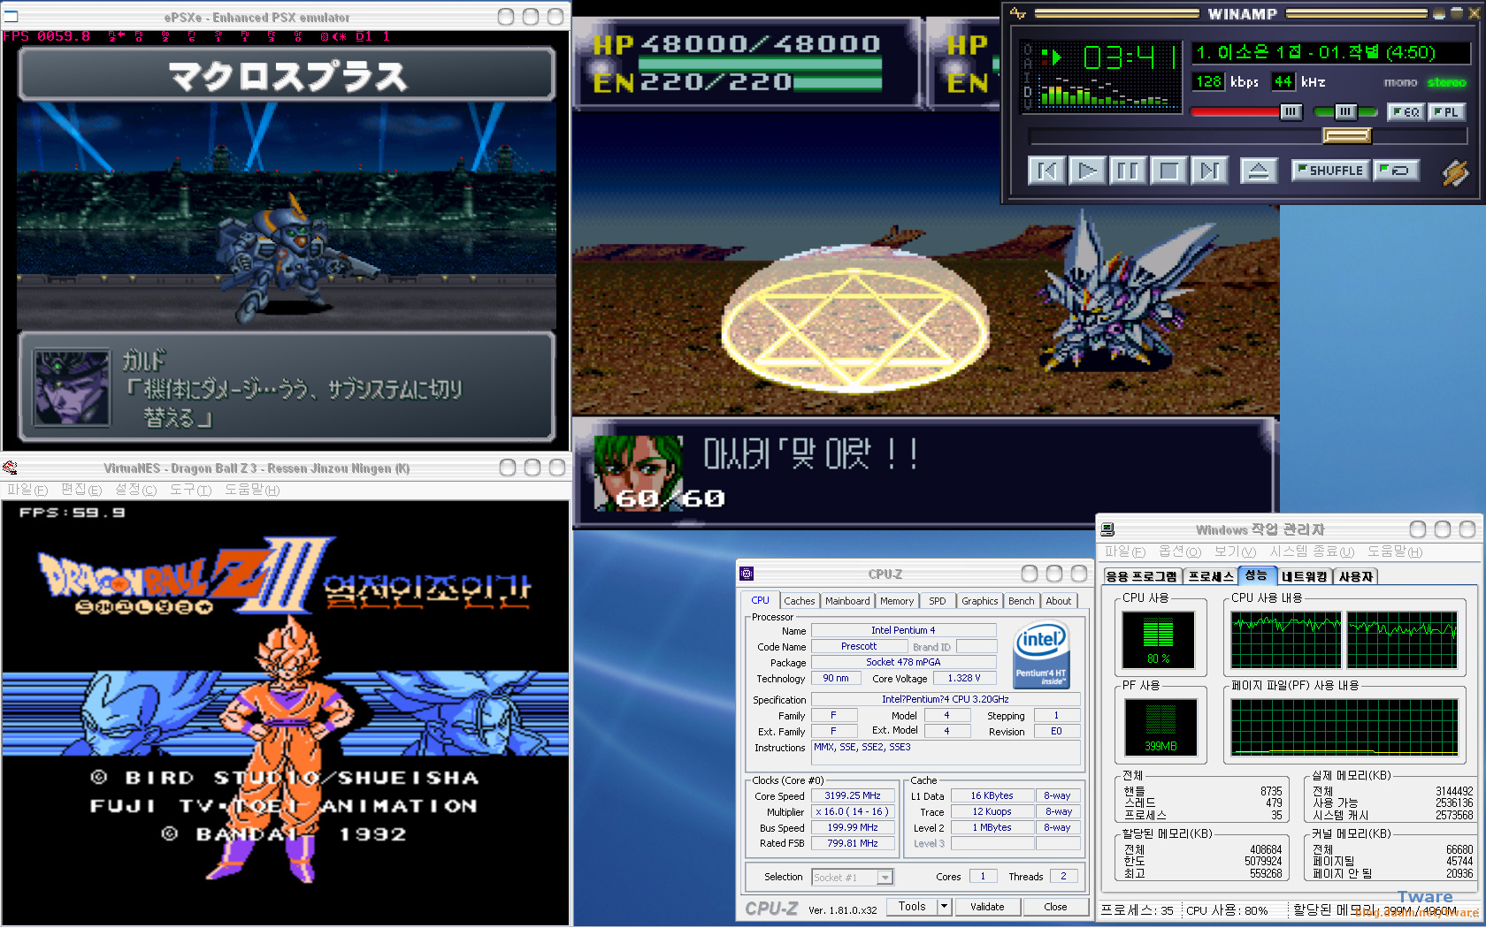Click ePSXe game dialogue text box
The width and height of the screenshot is (1486, 928).
click(x=287, y=386)
